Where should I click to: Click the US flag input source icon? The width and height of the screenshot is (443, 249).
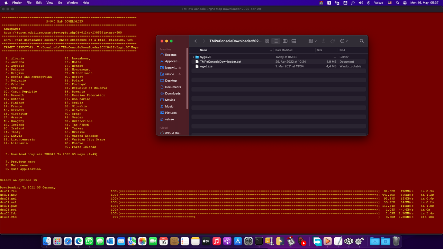click(x=390, y=2)
